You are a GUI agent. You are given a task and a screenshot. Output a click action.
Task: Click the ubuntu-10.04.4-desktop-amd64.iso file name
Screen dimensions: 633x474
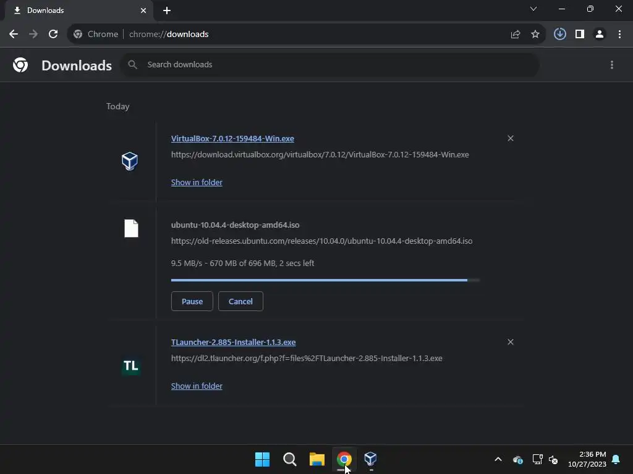pos(236,225)
